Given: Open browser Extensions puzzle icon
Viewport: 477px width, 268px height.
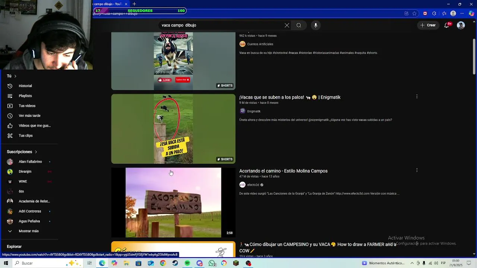Looking at the screenshot, I should (x=434, y=13).
